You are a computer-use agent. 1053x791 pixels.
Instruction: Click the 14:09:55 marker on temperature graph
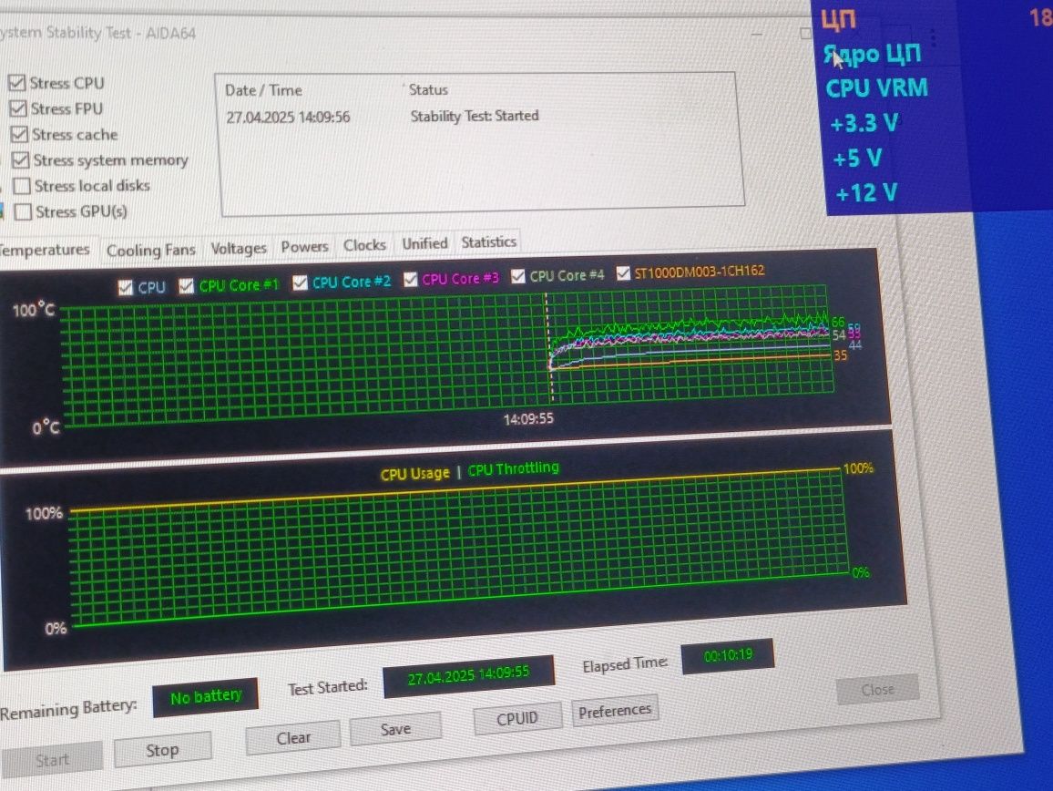click(x=528, y=418)
